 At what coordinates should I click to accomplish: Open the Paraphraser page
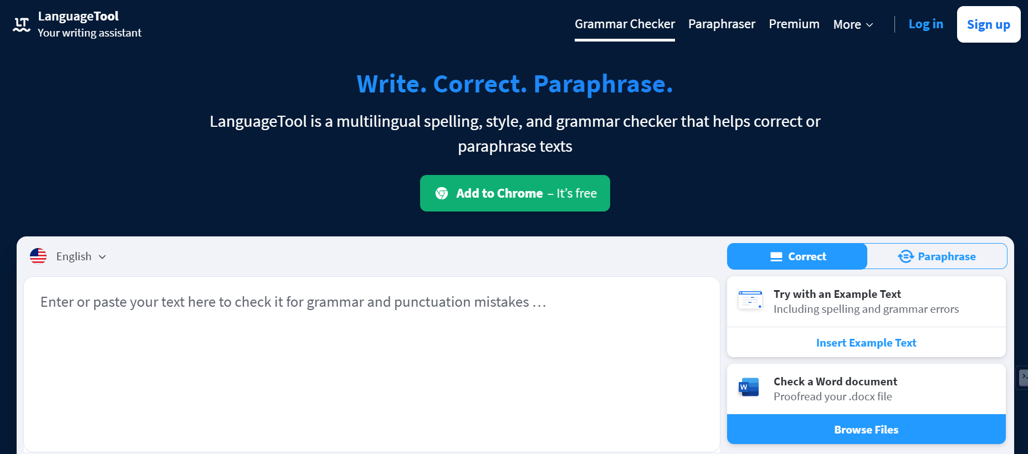pyautogui.click(x=722, y=24)
